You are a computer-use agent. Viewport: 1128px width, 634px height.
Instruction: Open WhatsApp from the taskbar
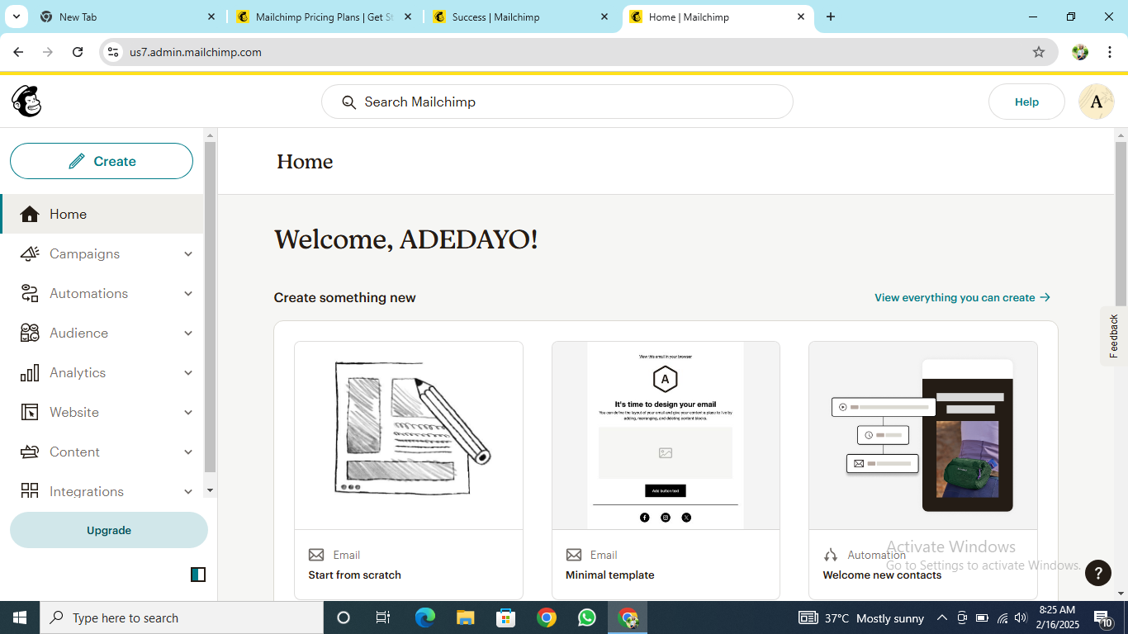[x=587, y=617]
